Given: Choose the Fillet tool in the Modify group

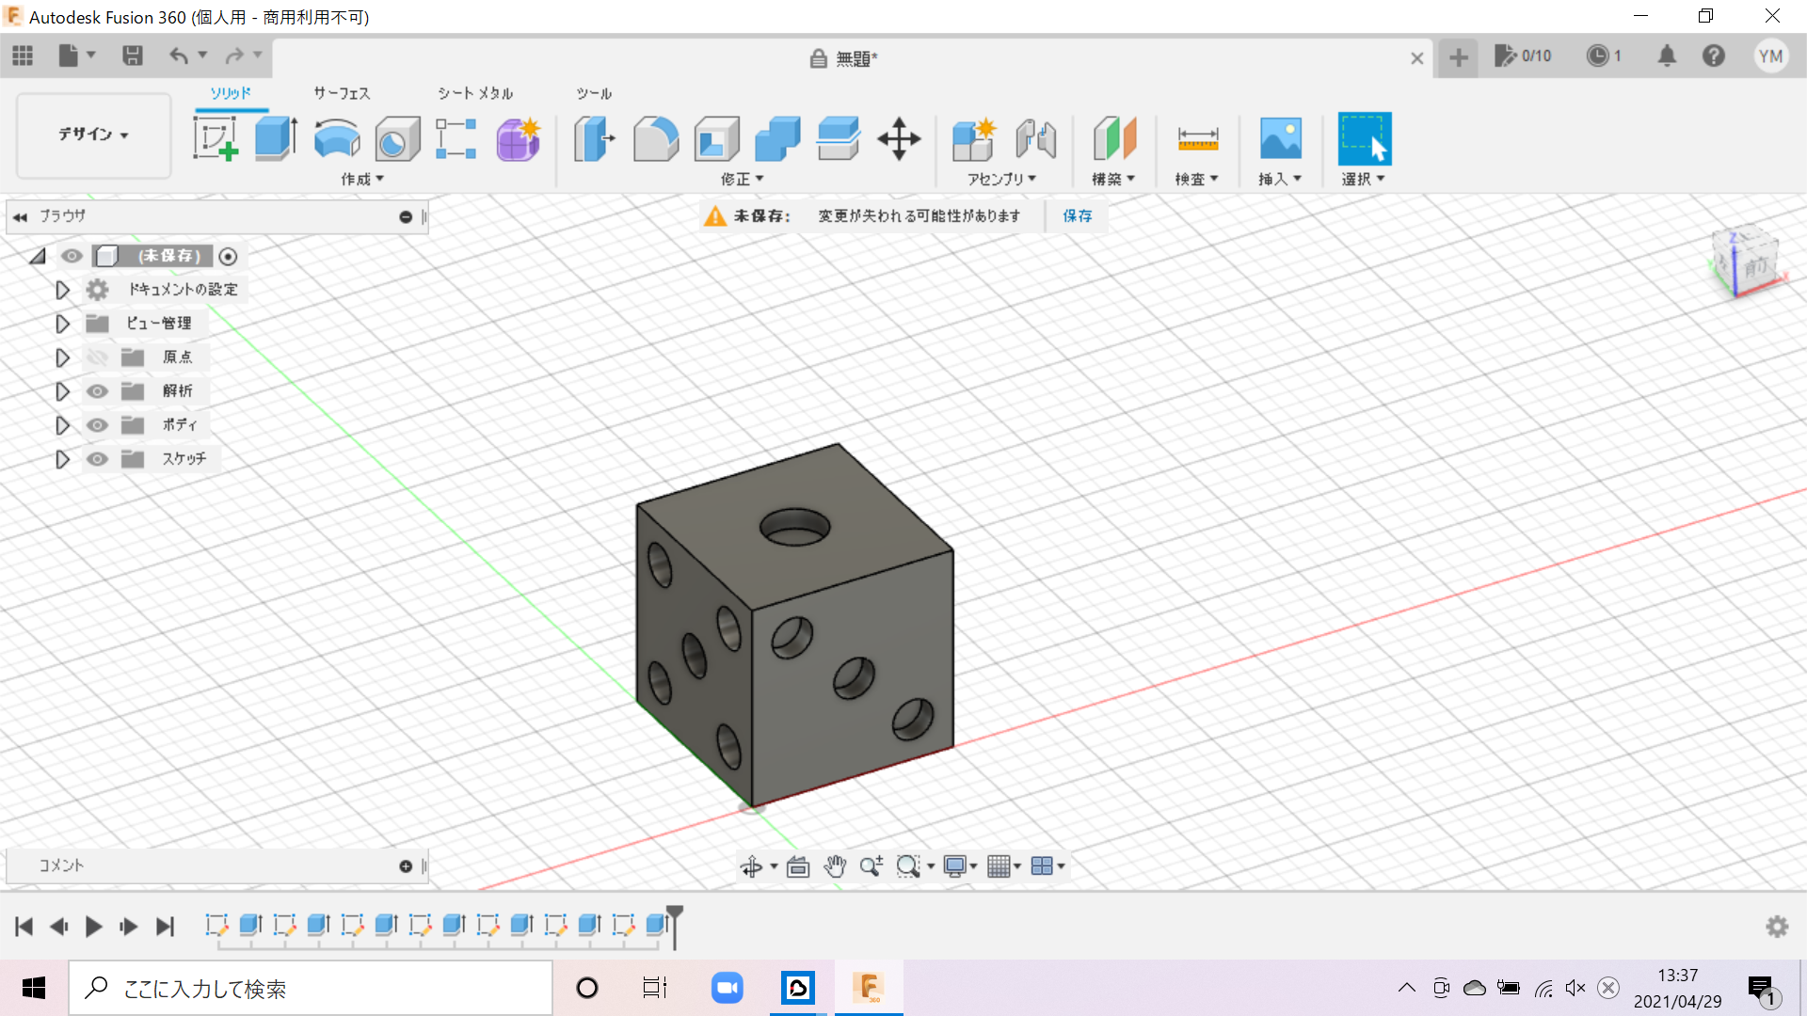Looking at the screenshot, I should click(655, 139).
